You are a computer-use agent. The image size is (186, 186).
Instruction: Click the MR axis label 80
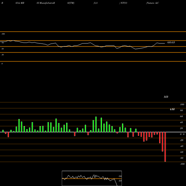pos(182,110)
